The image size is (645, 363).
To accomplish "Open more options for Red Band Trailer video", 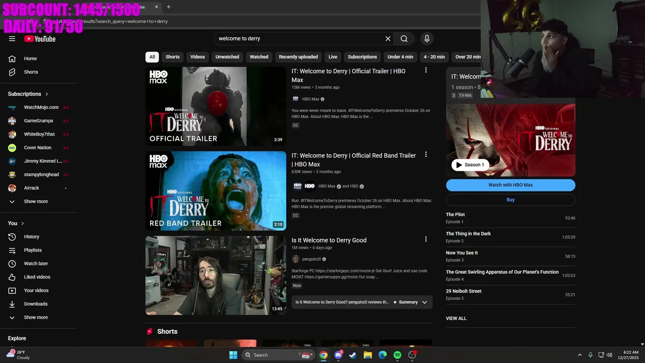I will coord(426,155).
